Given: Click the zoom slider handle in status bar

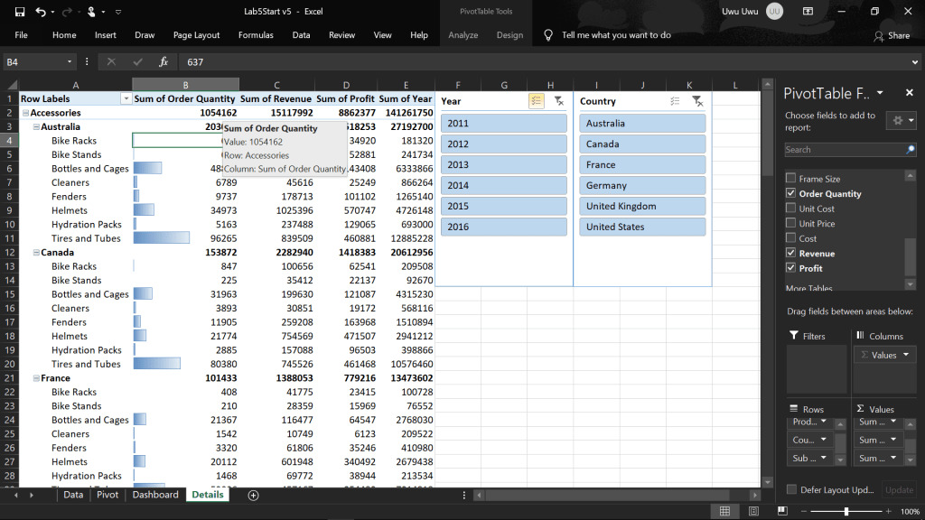Looking at the screenshot, I should click(846, 512).
